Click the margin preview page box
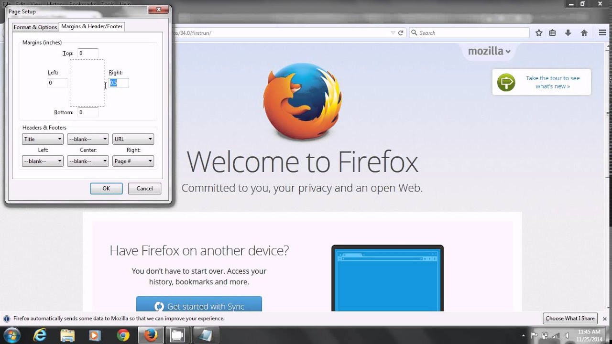Viewport: 612px width, 344px height. click(x=87, y=83)
